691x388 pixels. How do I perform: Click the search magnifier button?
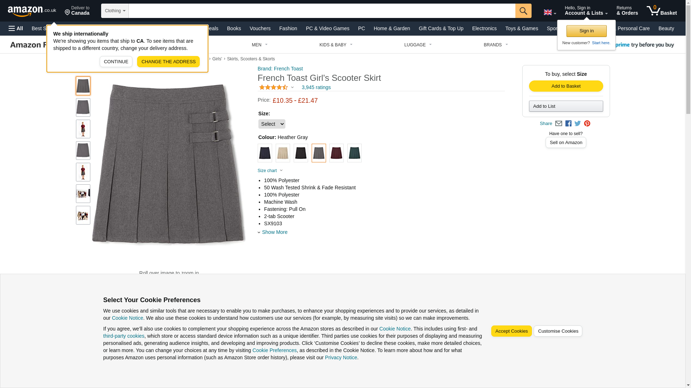pos(523,11)
